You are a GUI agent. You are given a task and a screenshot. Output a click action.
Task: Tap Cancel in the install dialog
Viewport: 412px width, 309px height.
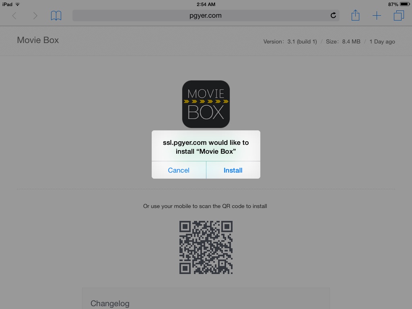click(x=179, y=170)
